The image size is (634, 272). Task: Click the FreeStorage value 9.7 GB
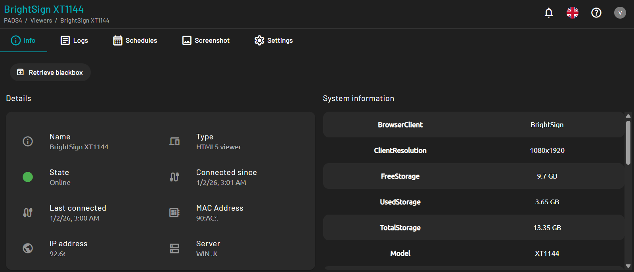tap(547, 176)
